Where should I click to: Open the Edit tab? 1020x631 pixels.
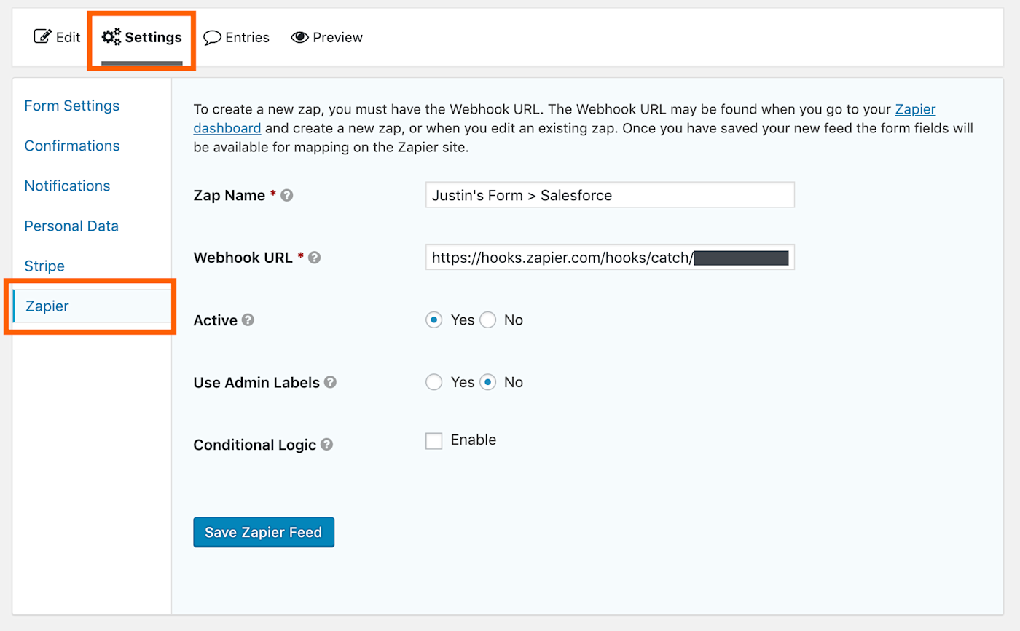click(x=57, y=37)
